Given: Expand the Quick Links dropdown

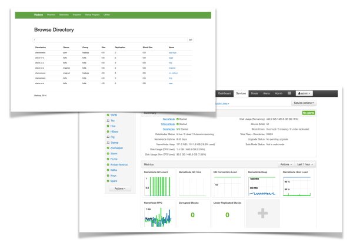Looking at the screenshot, I should coord(222,103).
